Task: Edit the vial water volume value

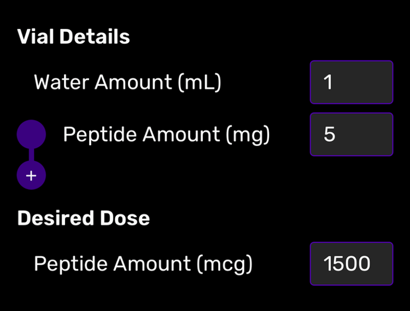Action: [352, 82]
